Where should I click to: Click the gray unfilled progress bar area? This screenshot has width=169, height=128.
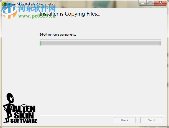(x=101, y=43)
